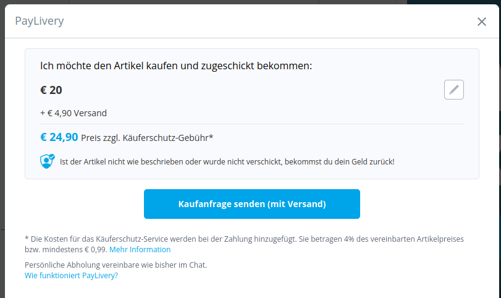Open the Mehr Information link
This screenshot has height=298, width=501.
tap(140, 250)
